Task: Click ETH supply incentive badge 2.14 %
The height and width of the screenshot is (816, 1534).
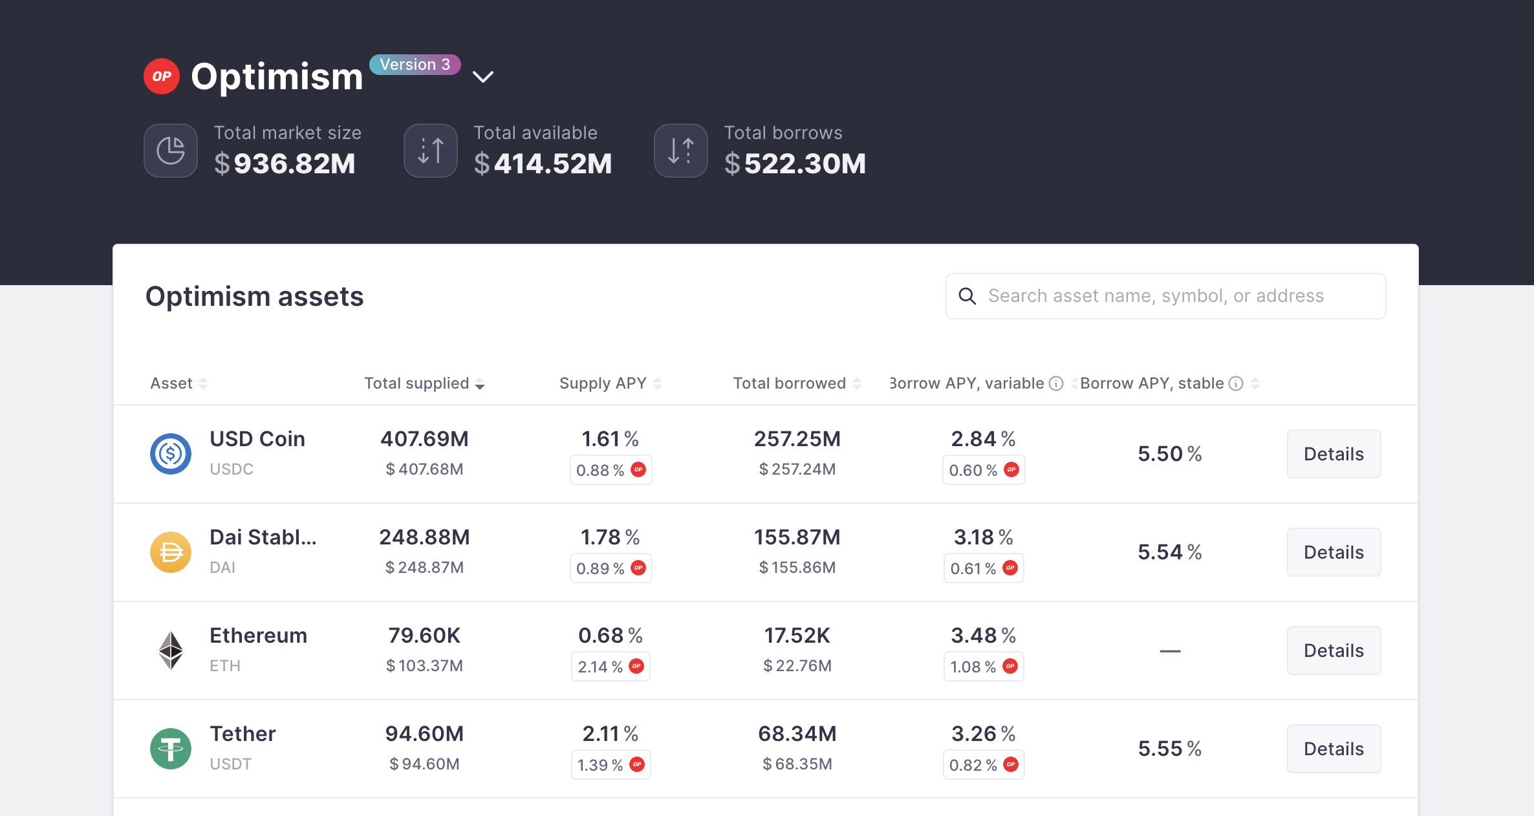Action: [x=610, y=667]
